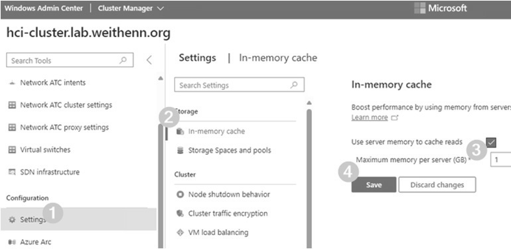This screenshot has height=249, width=511.
Task: Click Node shutdown behavior icon
Action: click(x=180, y=195)
